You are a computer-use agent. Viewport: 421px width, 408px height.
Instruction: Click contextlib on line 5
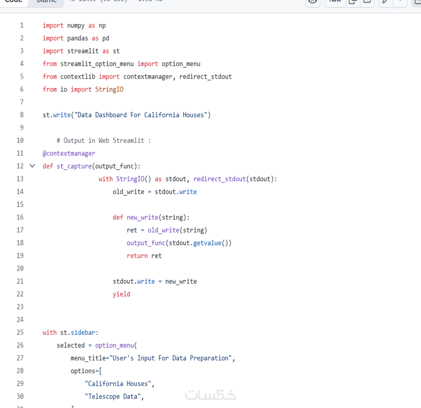(x=77, y=77)
